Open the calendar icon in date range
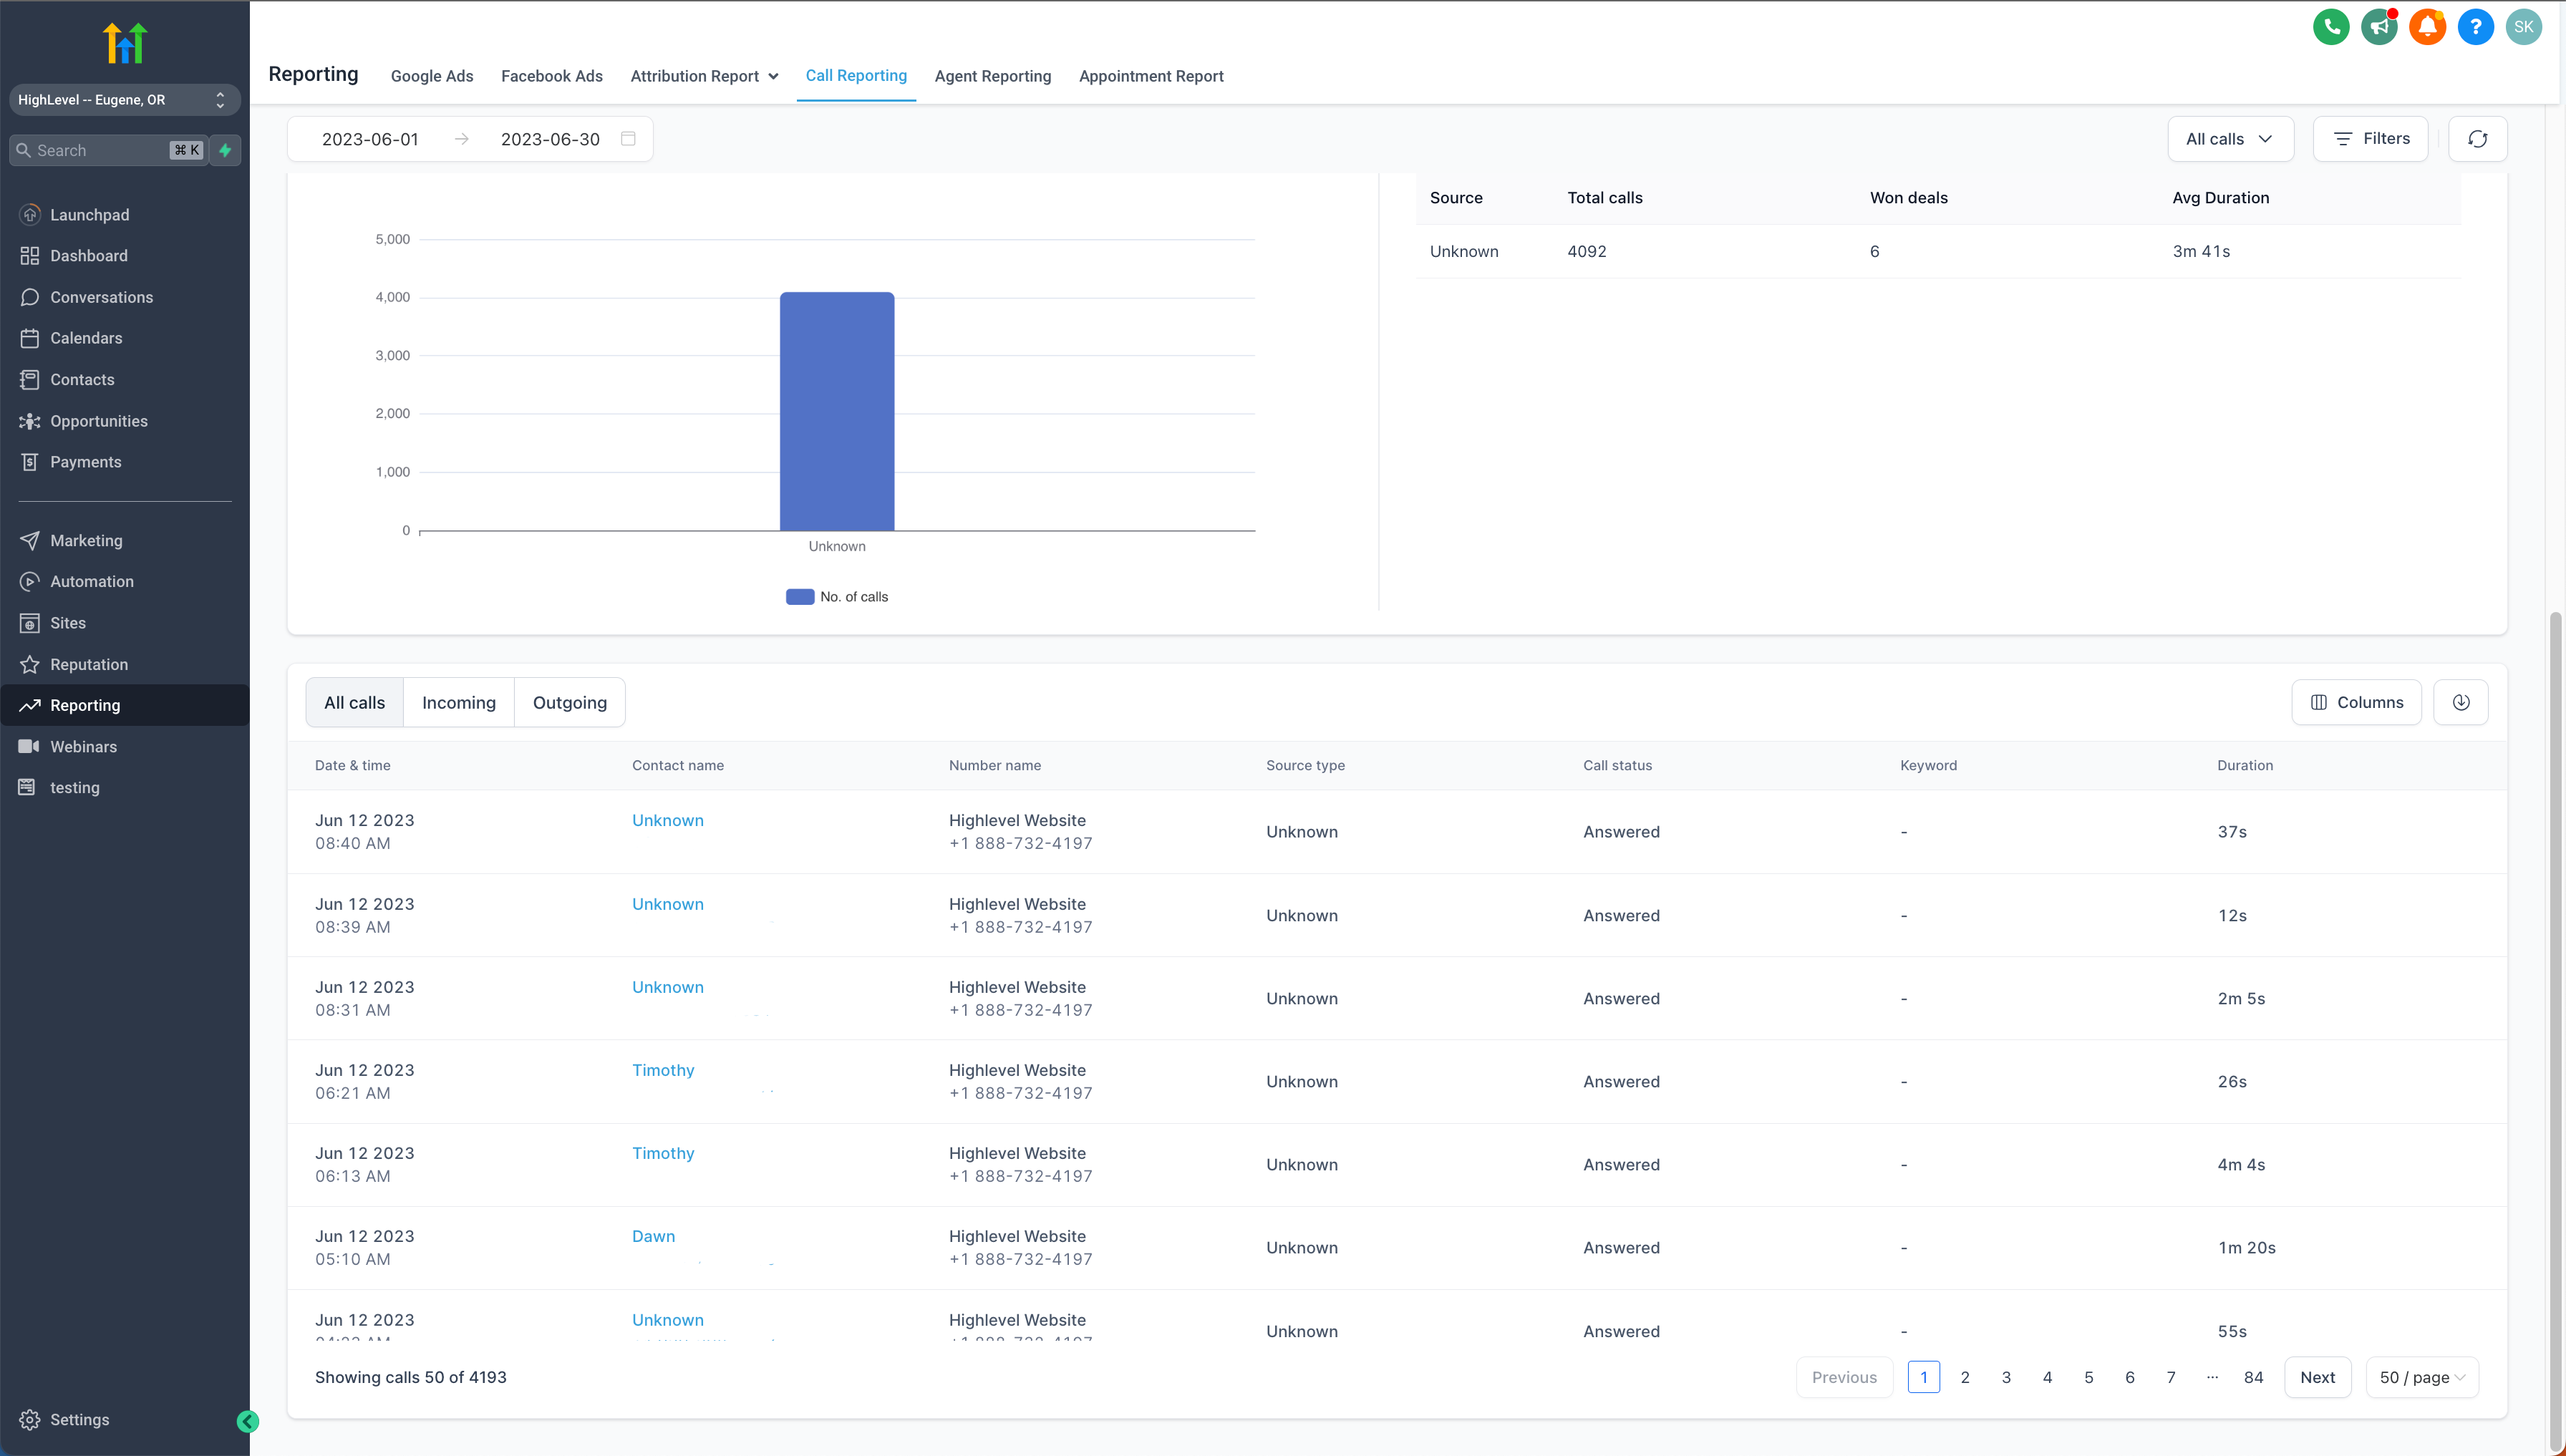This screenshot has height=1456, width=2566. point(628,139)
